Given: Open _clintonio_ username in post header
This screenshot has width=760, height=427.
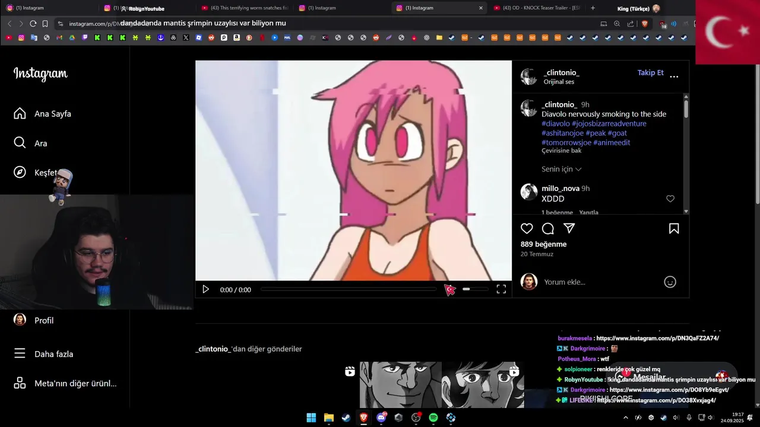Looking at the screenshot, I should (x=561, y=72).
